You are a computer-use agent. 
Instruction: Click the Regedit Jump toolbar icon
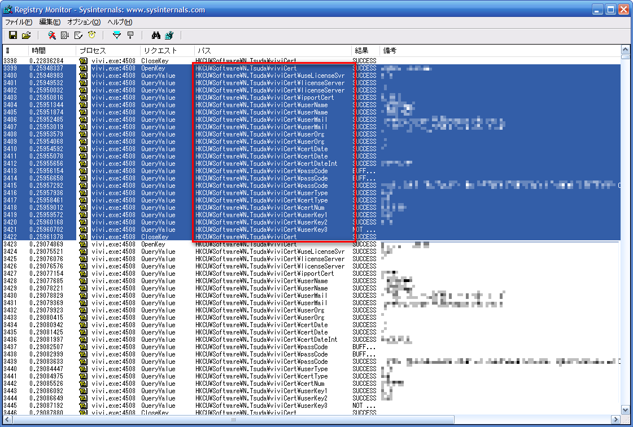[x=169, y=36]
